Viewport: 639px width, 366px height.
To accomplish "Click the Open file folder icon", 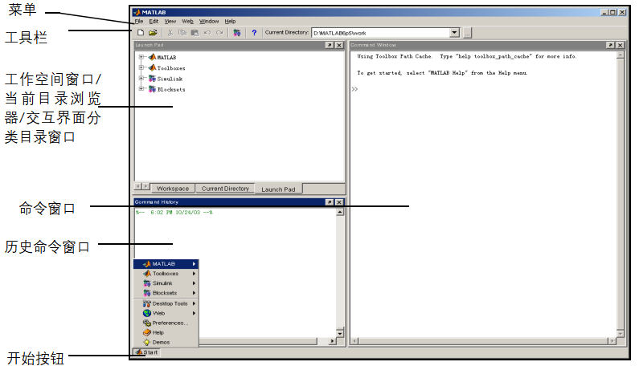I will [153, 33].
